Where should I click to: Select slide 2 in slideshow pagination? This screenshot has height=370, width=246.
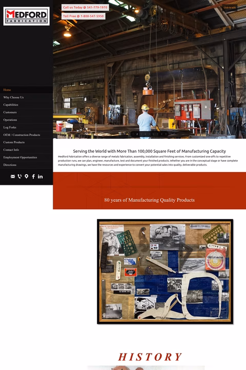137,134
